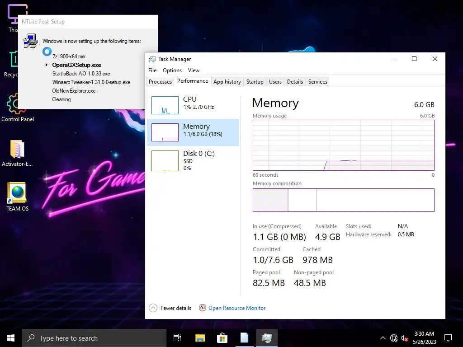The image size is (463, 347).
Task: Close the Task Manager window
Action: 435,59
